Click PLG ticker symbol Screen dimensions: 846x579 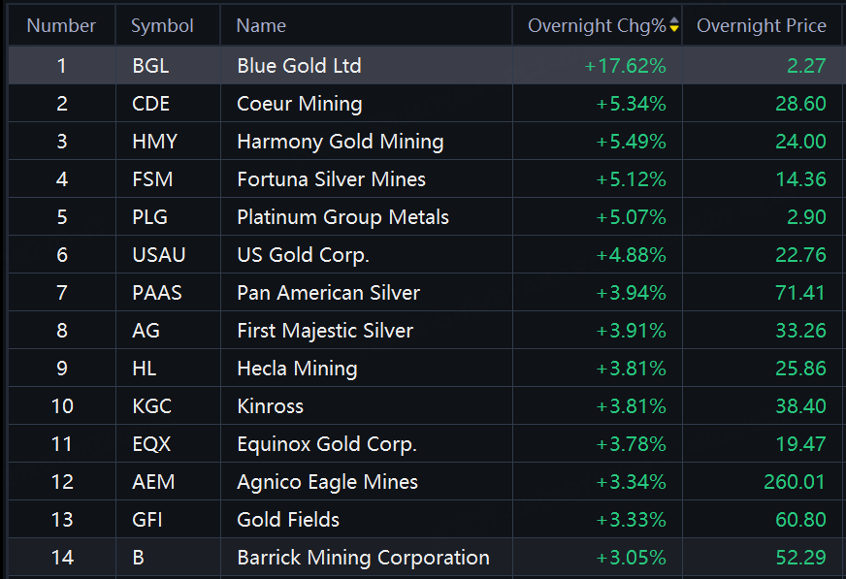[x=150, y=217]
